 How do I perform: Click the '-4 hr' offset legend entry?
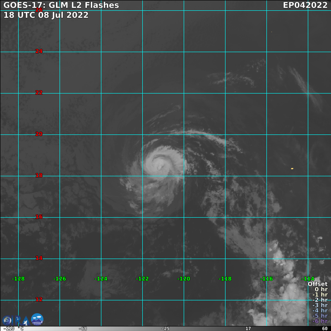[320, 310]
